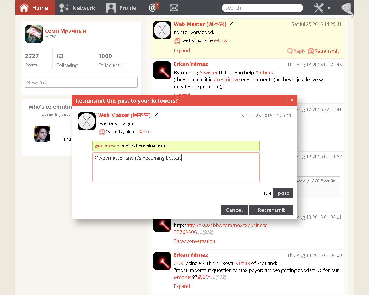Click the Reply bubble icon

click(290, 51)
